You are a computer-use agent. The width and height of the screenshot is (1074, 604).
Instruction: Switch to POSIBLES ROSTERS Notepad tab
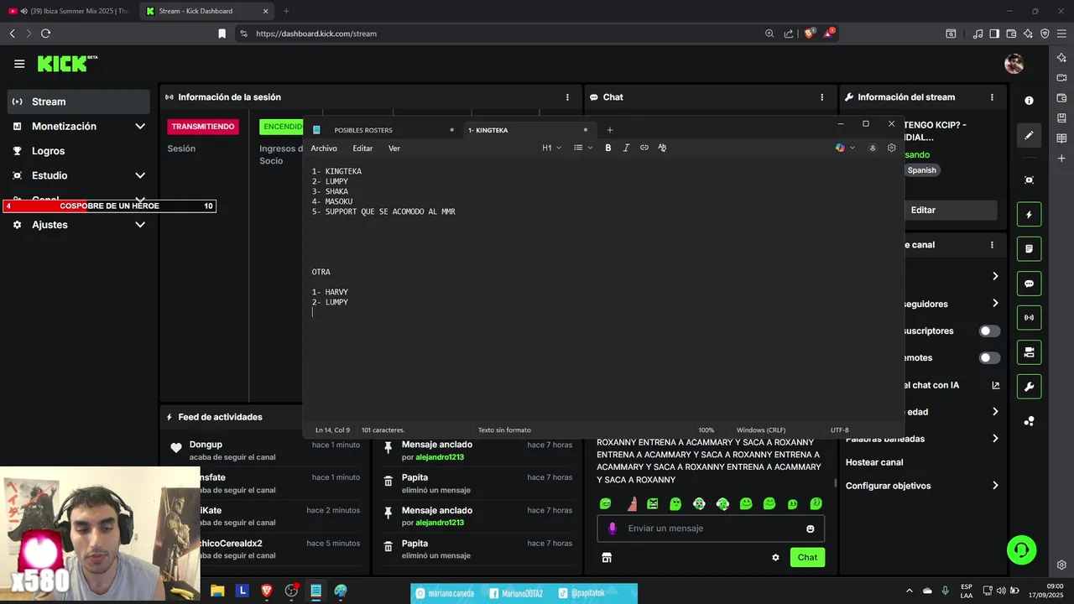pyautogui.click(x=363, y=130)
